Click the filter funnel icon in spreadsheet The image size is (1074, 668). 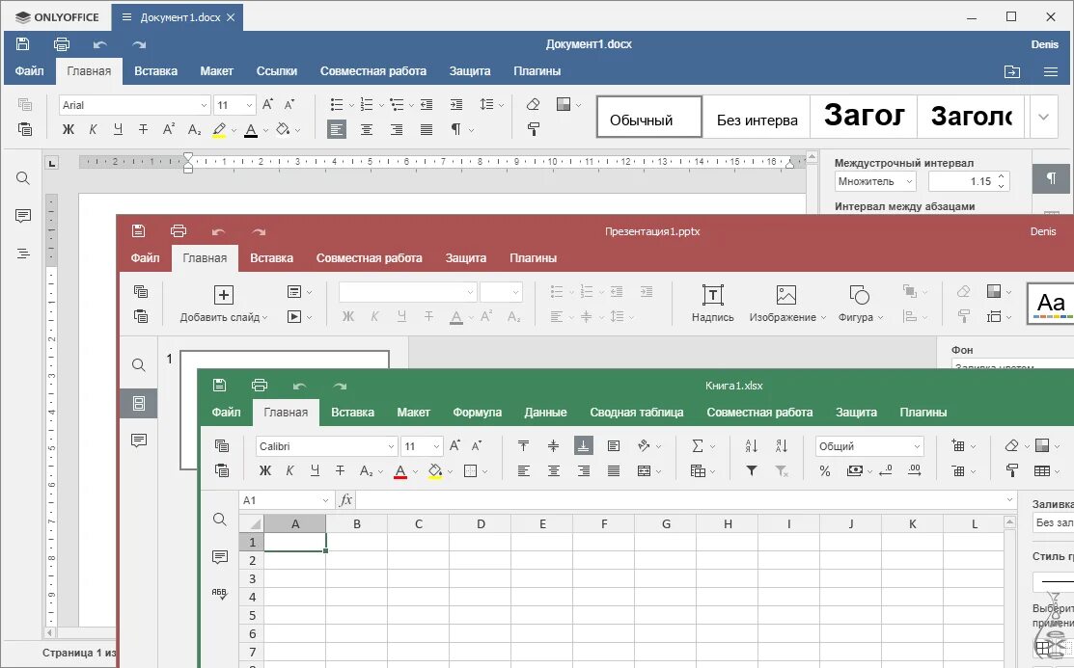(752, 471)
